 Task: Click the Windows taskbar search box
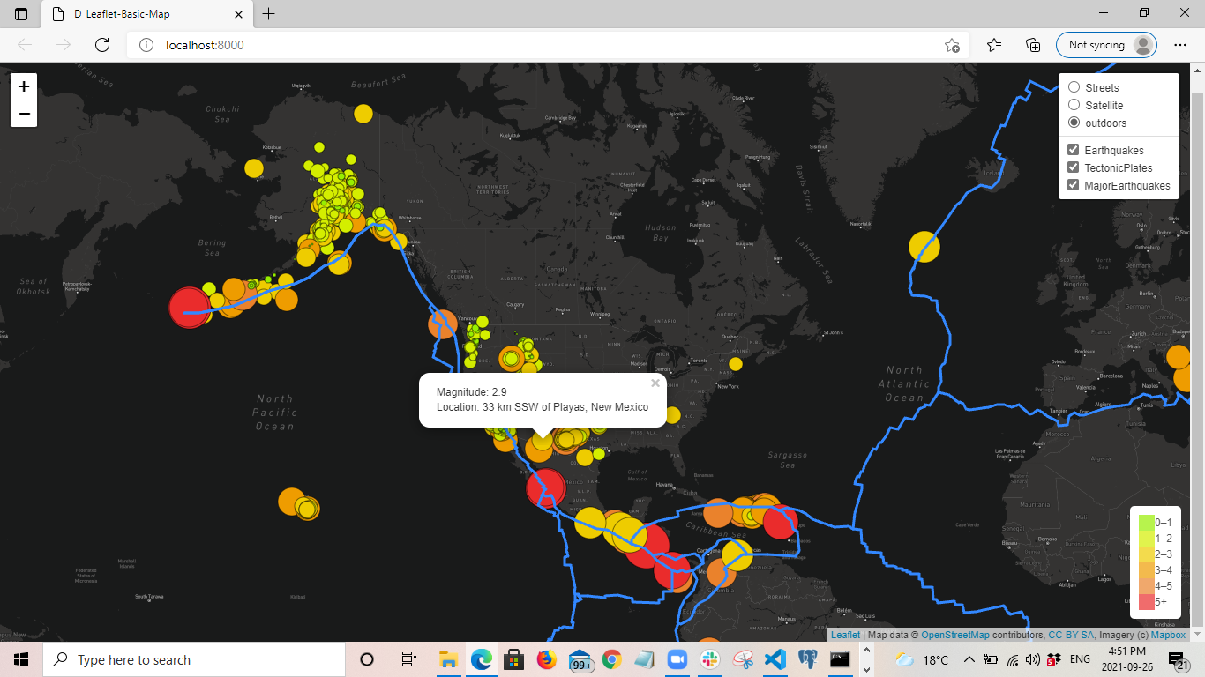point(192,659)
